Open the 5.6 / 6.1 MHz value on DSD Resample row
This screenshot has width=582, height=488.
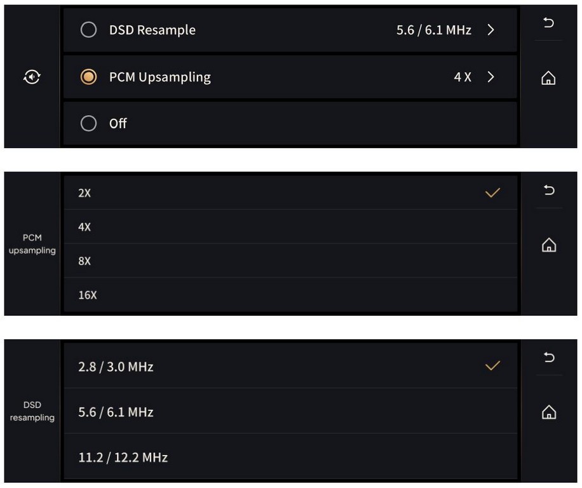433,30
